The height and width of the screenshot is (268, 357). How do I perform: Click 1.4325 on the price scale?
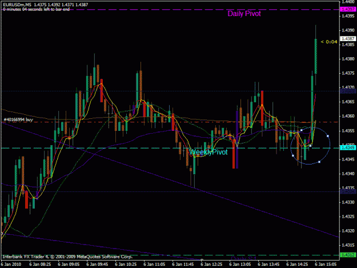[x=348, y=217]
